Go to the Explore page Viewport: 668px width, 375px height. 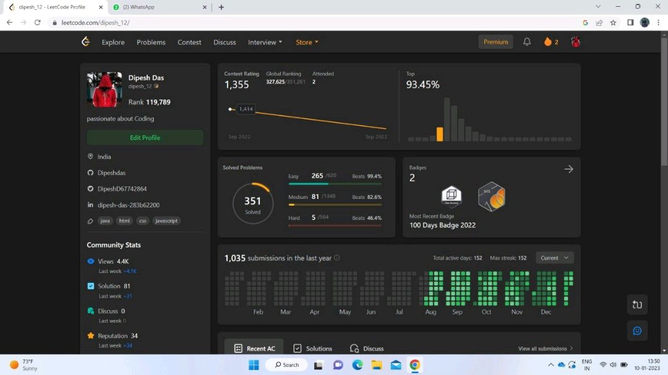[x=113, y=42]
